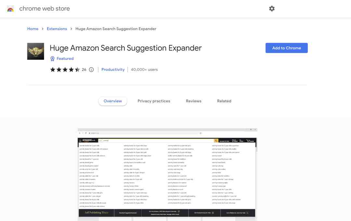Show the Related tab

(x=224, y=101)
